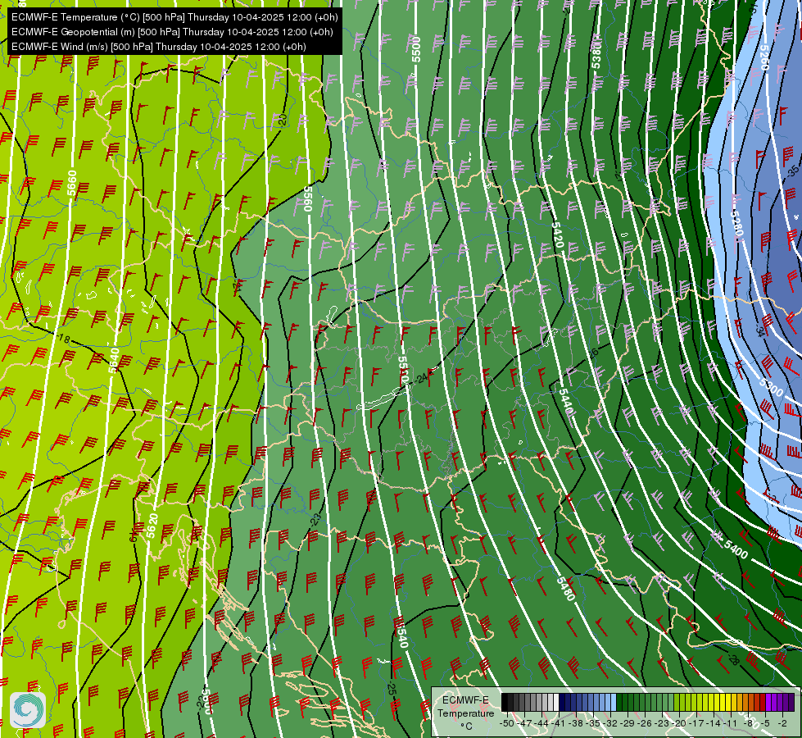Viewport: 802px width, 738px height.
Task: Click the 5480 geopotential contour label
Action: pyautogui.click(x=566, y=589)
